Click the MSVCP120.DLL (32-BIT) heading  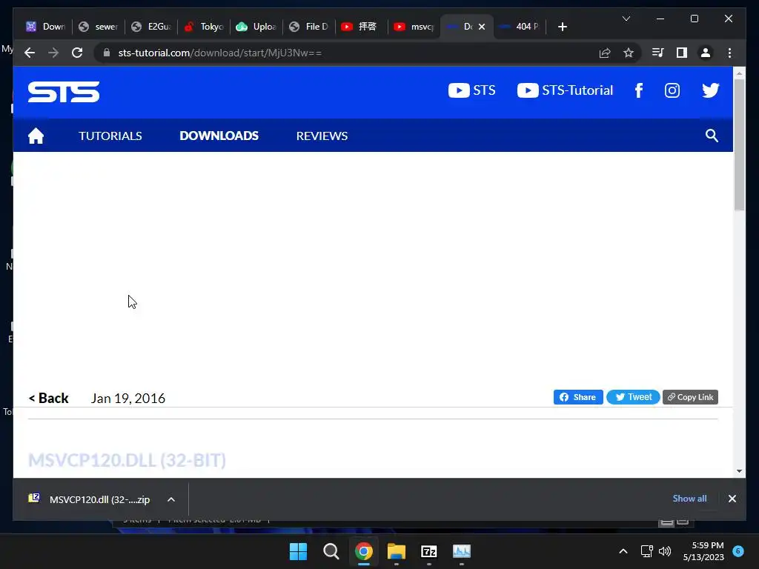[x=127, y=460]
